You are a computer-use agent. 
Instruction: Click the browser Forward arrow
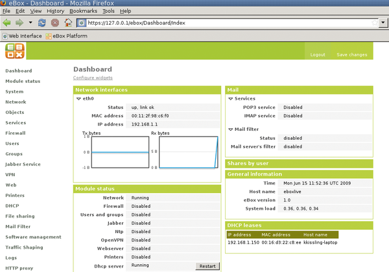[x=25, y=23]
